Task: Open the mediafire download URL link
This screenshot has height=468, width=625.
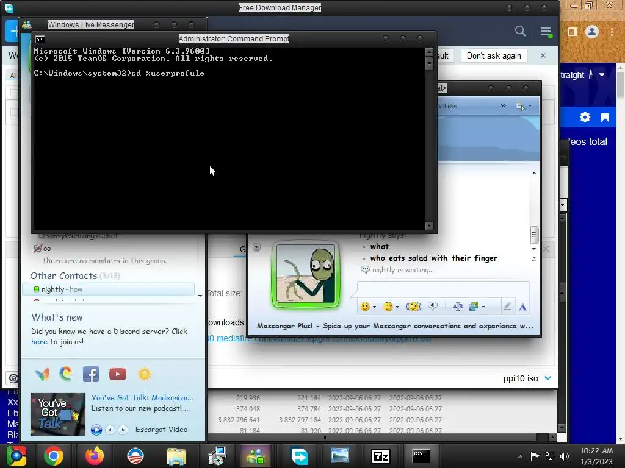Action: point(319,338)
